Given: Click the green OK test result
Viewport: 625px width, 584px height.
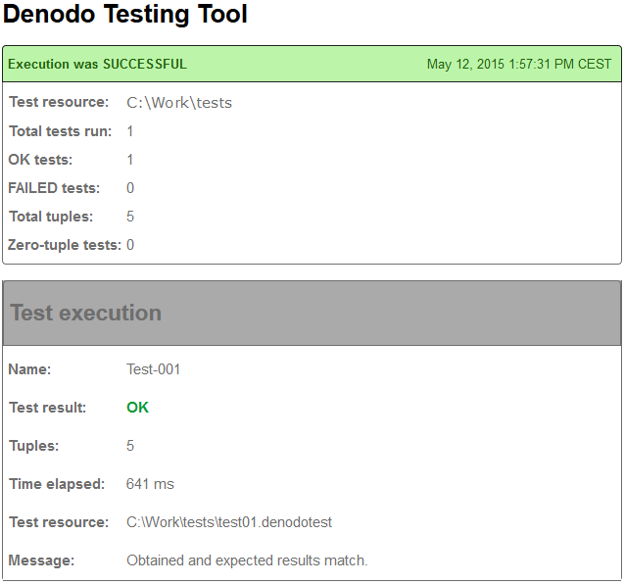Looking at the screenshot, I should point(137,408).
